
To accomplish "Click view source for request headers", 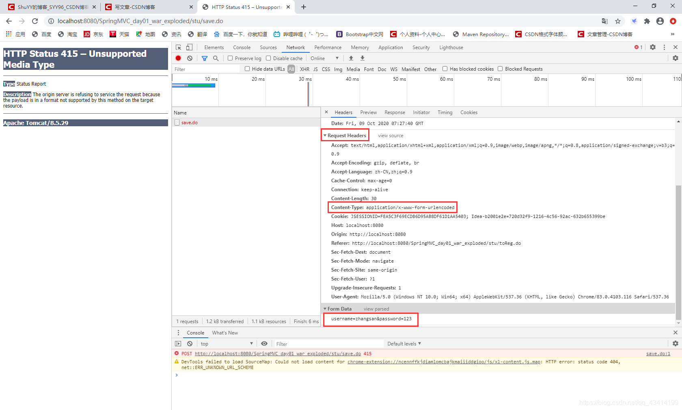I will tap(391, 136).
